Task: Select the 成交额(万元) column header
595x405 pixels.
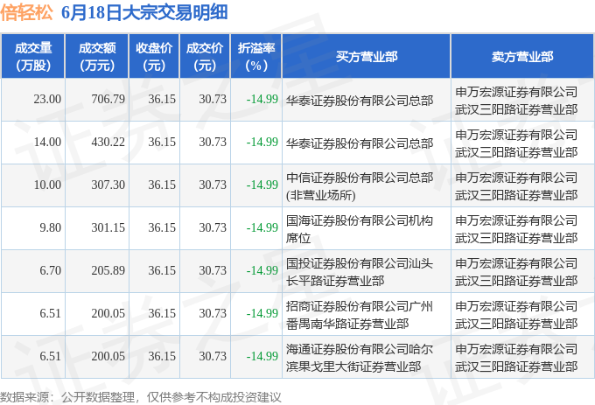Action: point(97,57)
